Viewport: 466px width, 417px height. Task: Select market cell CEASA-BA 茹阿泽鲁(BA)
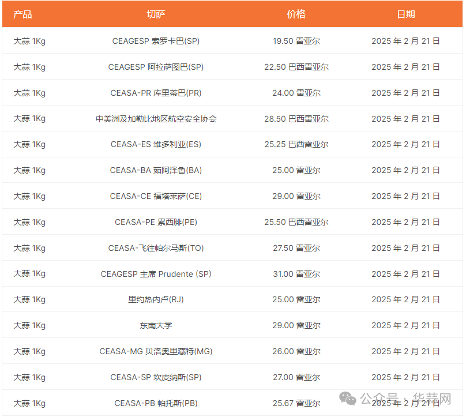point(156,170)
